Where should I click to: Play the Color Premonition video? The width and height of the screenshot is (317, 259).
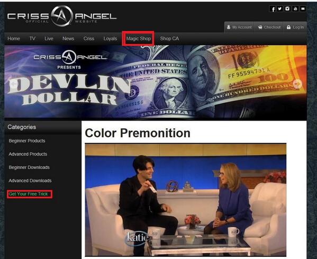click(x=185, y=200)
